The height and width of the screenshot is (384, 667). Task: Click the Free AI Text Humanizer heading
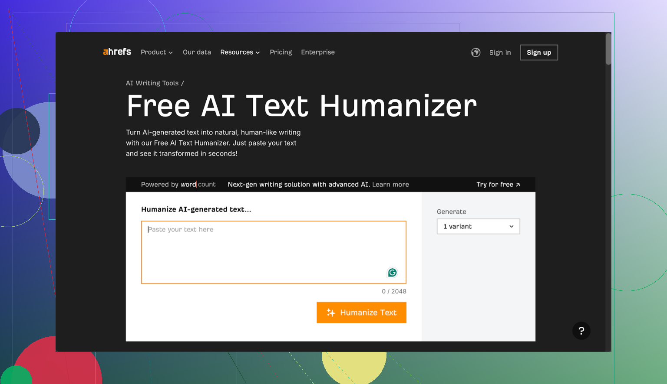pyautogui.click(x=301, y=106)
